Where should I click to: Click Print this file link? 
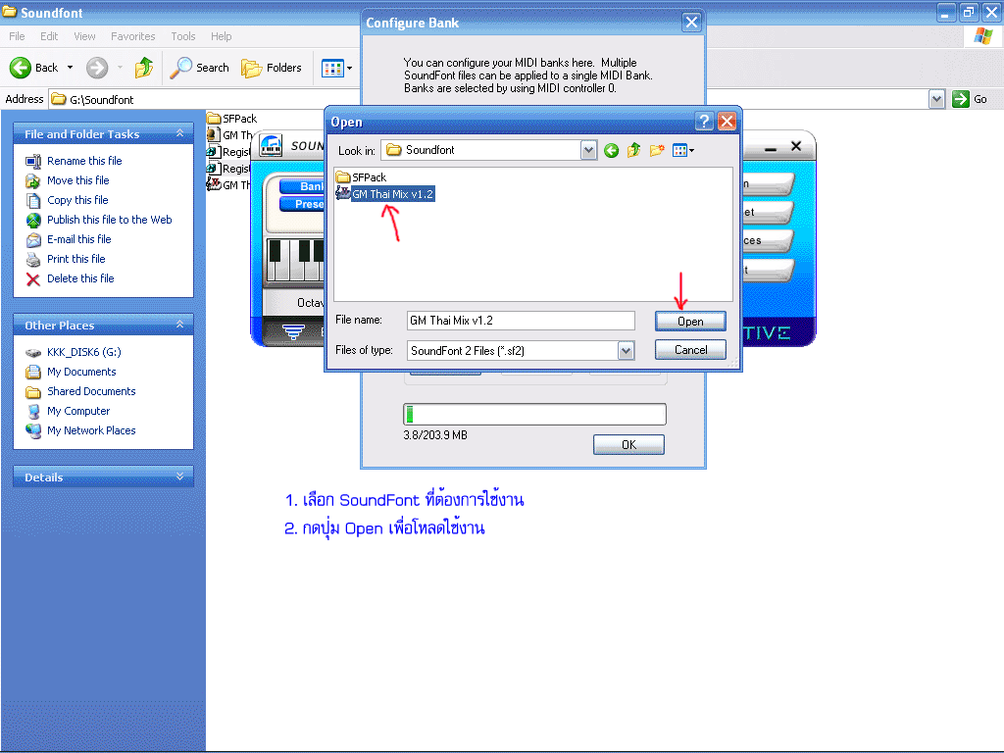[76, 259]
